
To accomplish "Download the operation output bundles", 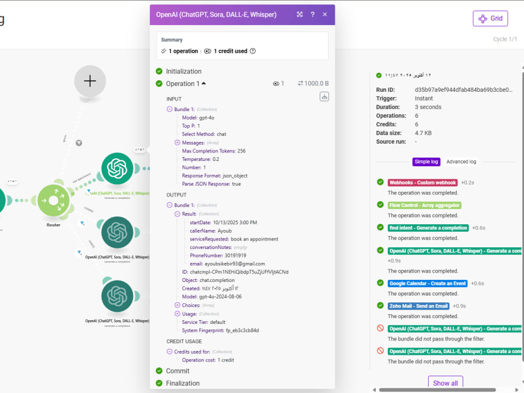I will coord(324,96).
